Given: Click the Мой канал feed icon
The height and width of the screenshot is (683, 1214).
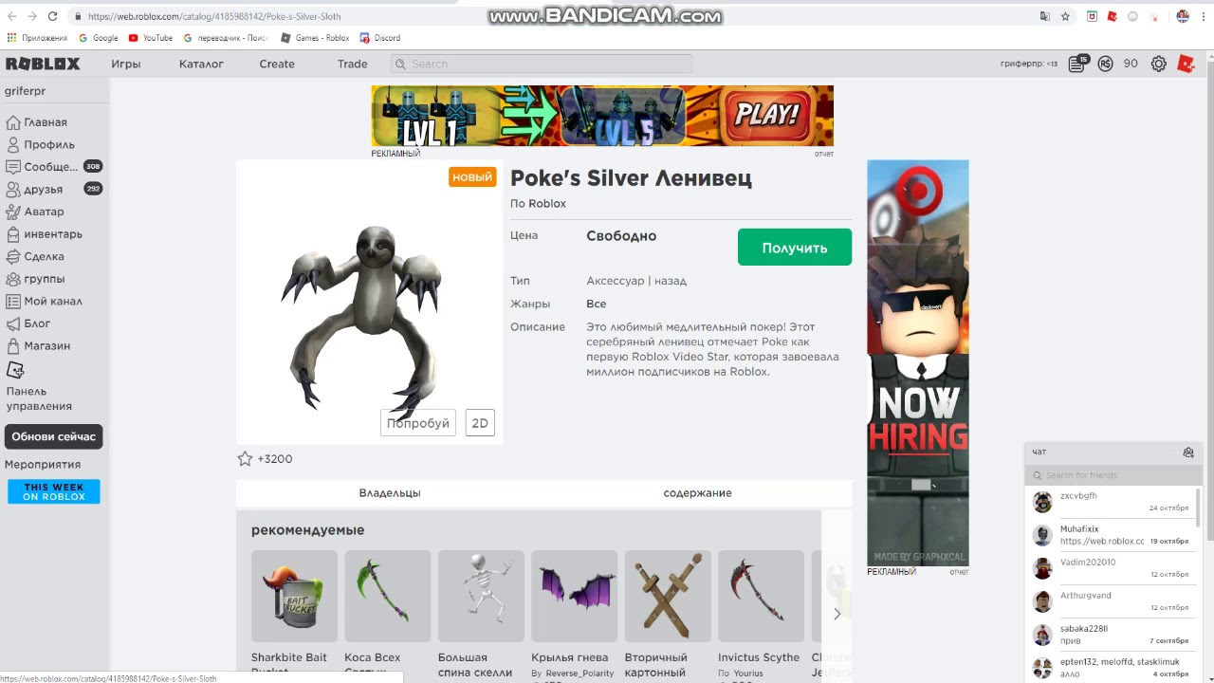Looking at the screenshot, I should [13, 301].
